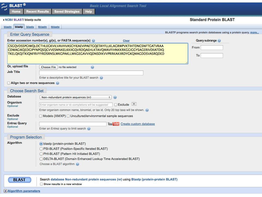Click NCBI breadcrumb link
The height and width of the screenshot is (197, 262).
[8, 20]
